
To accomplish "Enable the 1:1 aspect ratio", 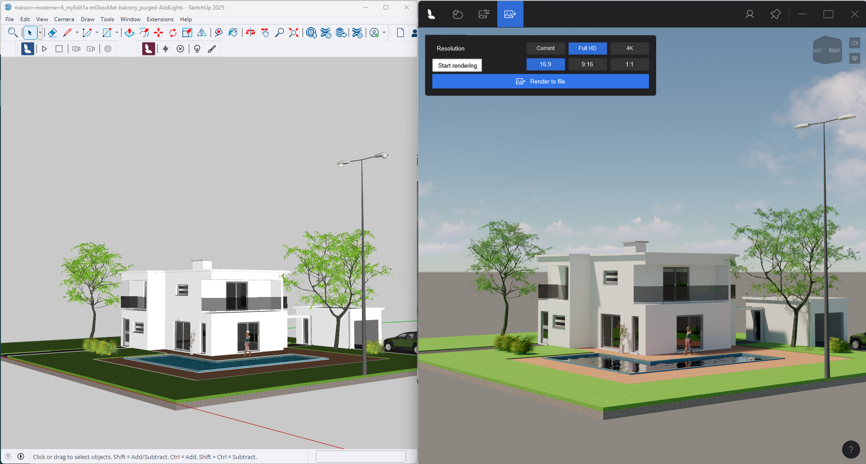I will pos(629,64).
